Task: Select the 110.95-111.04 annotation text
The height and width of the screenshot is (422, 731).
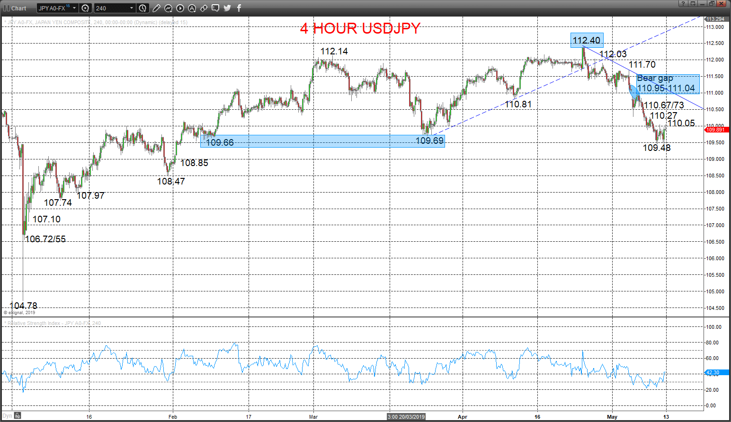Action: (x=666, y=88)
